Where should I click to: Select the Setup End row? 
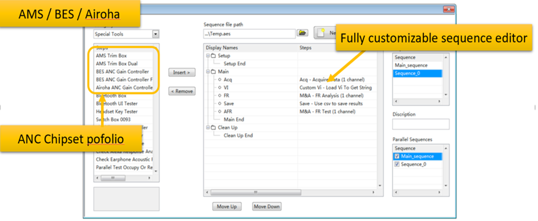click(x=234, y=64)
